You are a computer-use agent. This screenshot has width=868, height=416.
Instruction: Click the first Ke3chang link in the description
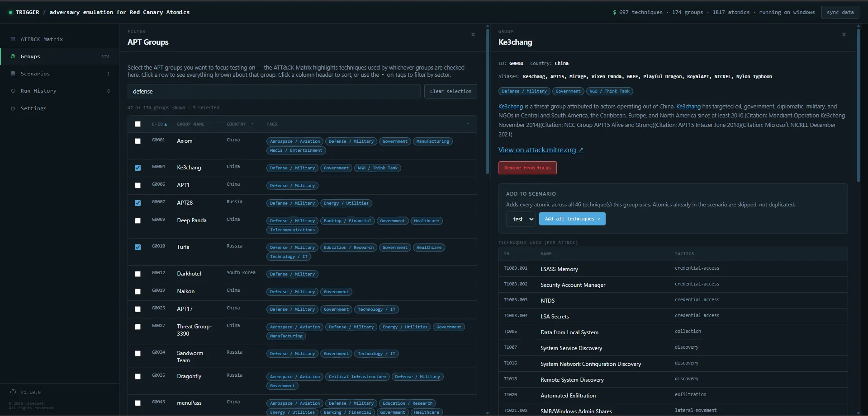[x=510, y=107]
